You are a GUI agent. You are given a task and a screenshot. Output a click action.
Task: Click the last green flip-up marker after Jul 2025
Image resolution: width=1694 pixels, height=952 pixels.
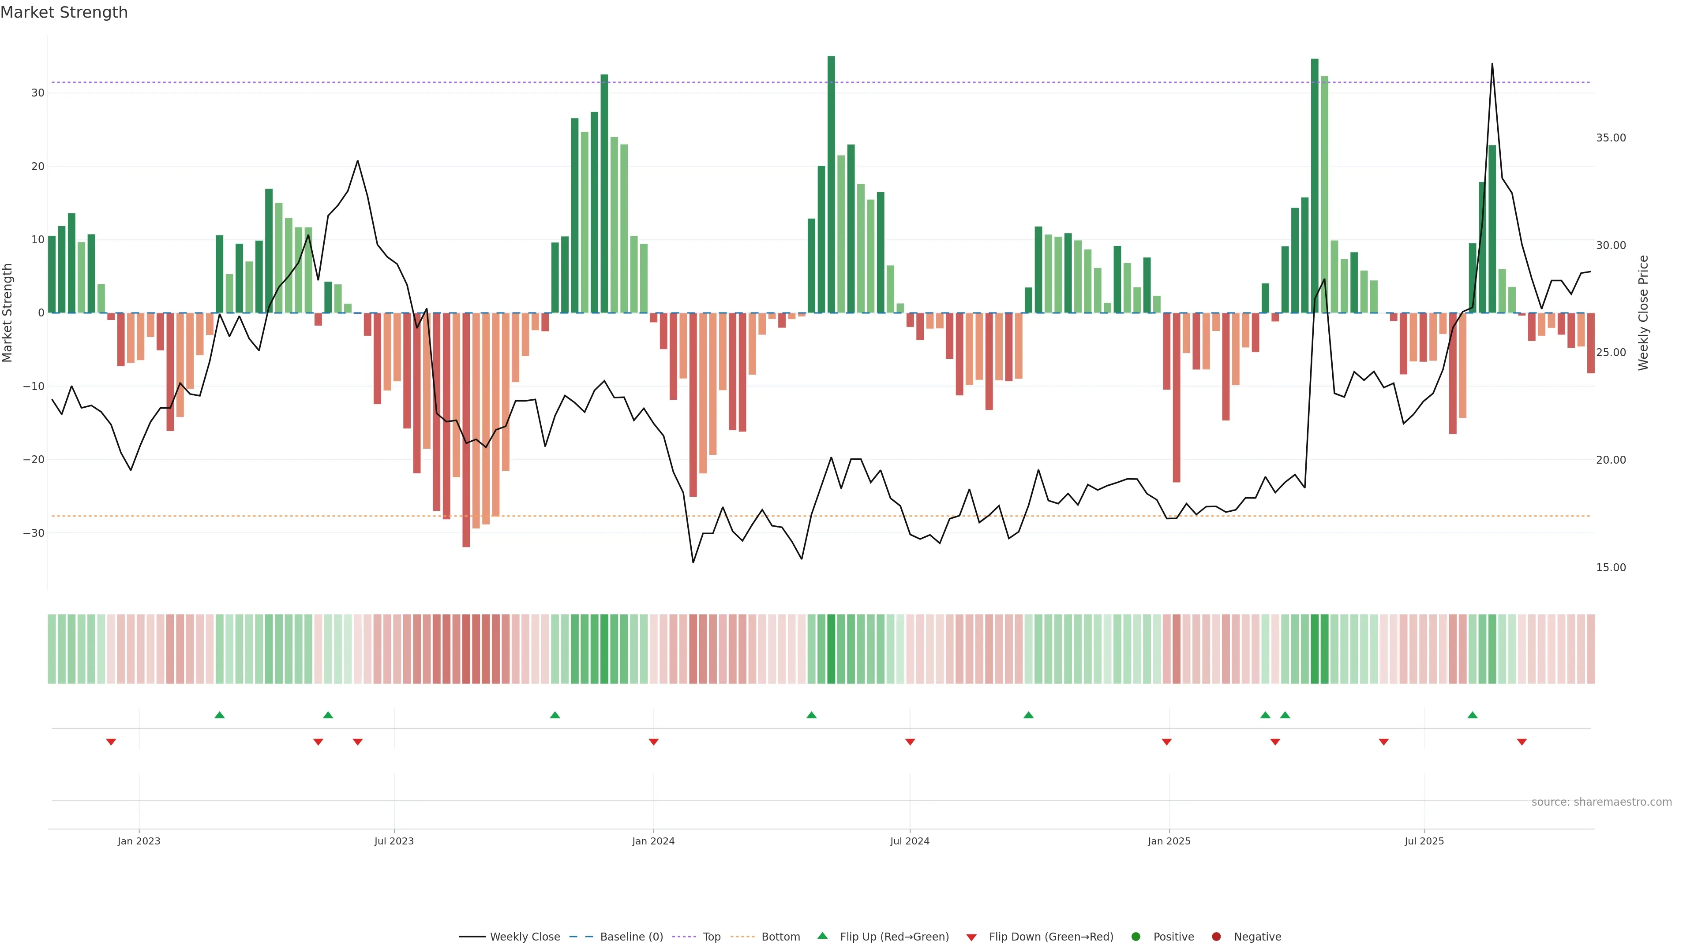click(x=1473, y=715)
